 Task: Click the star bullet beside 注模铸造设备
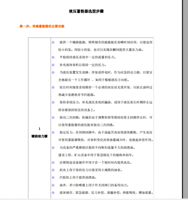(53, 162)
